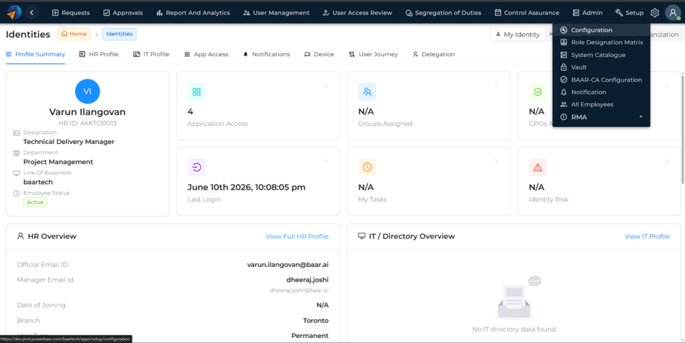Click the Last Login arrow icon
685x343 pixels.
[197, 167]
